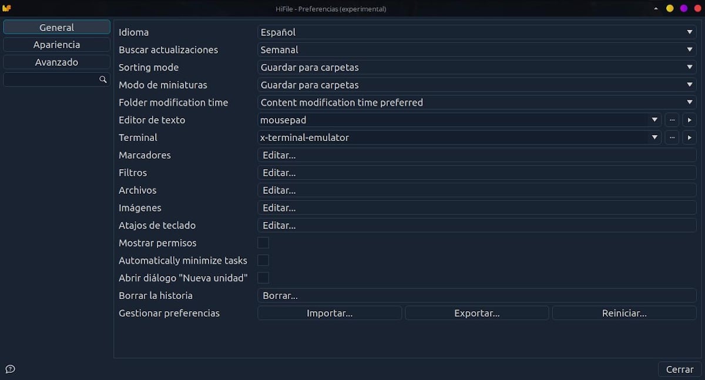Click the preferences search input field
Viewport: 705px width, 380px height.
click(51, 79)
